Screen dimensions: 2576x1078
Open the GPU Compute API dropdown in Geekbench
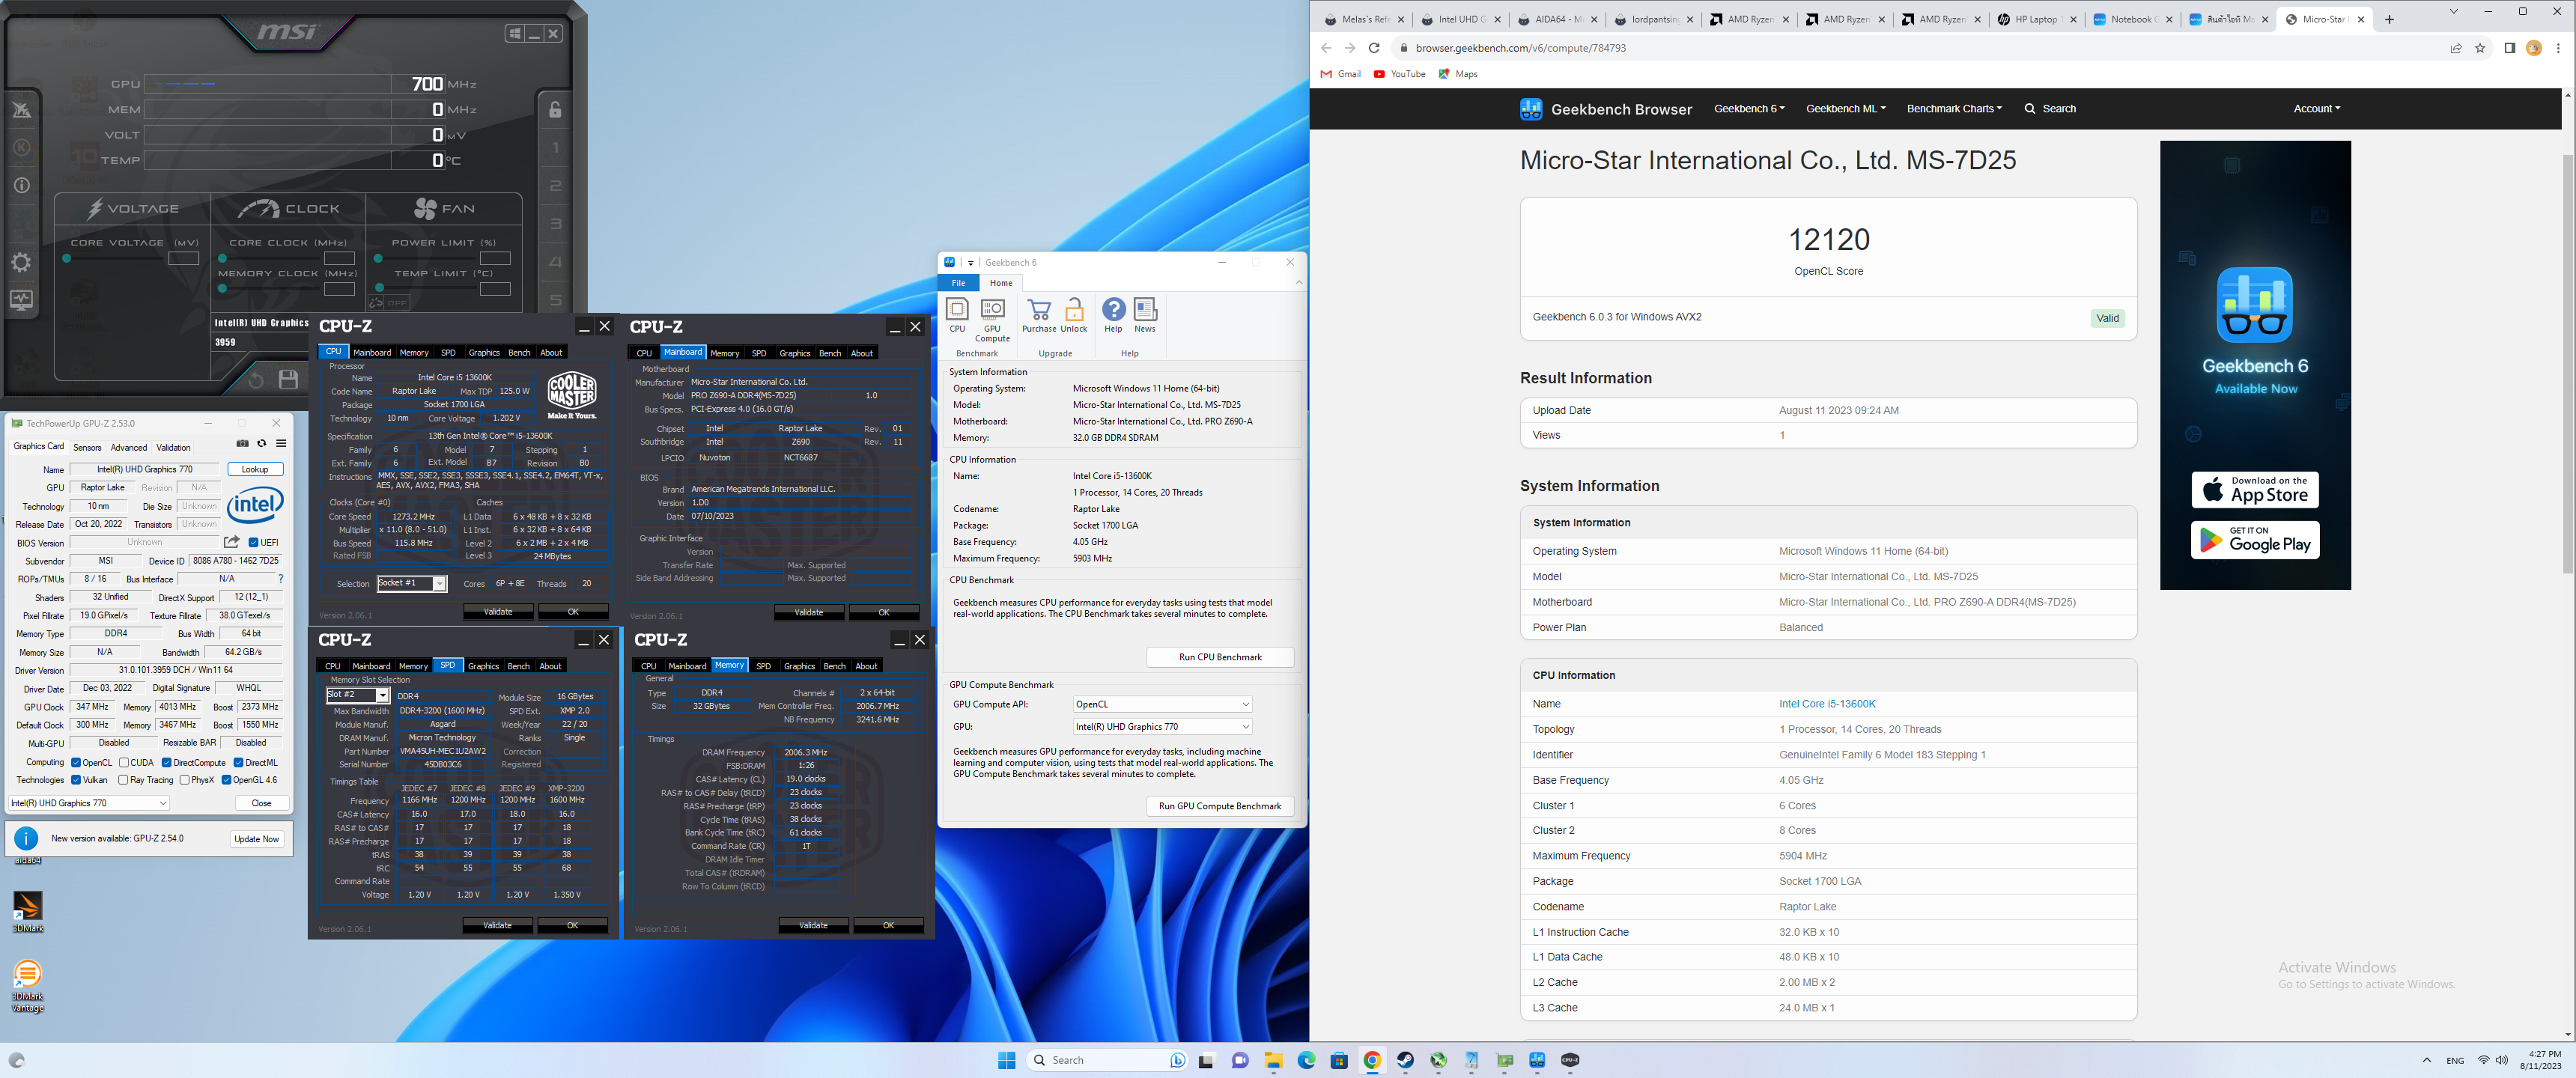click(1162, 704)
